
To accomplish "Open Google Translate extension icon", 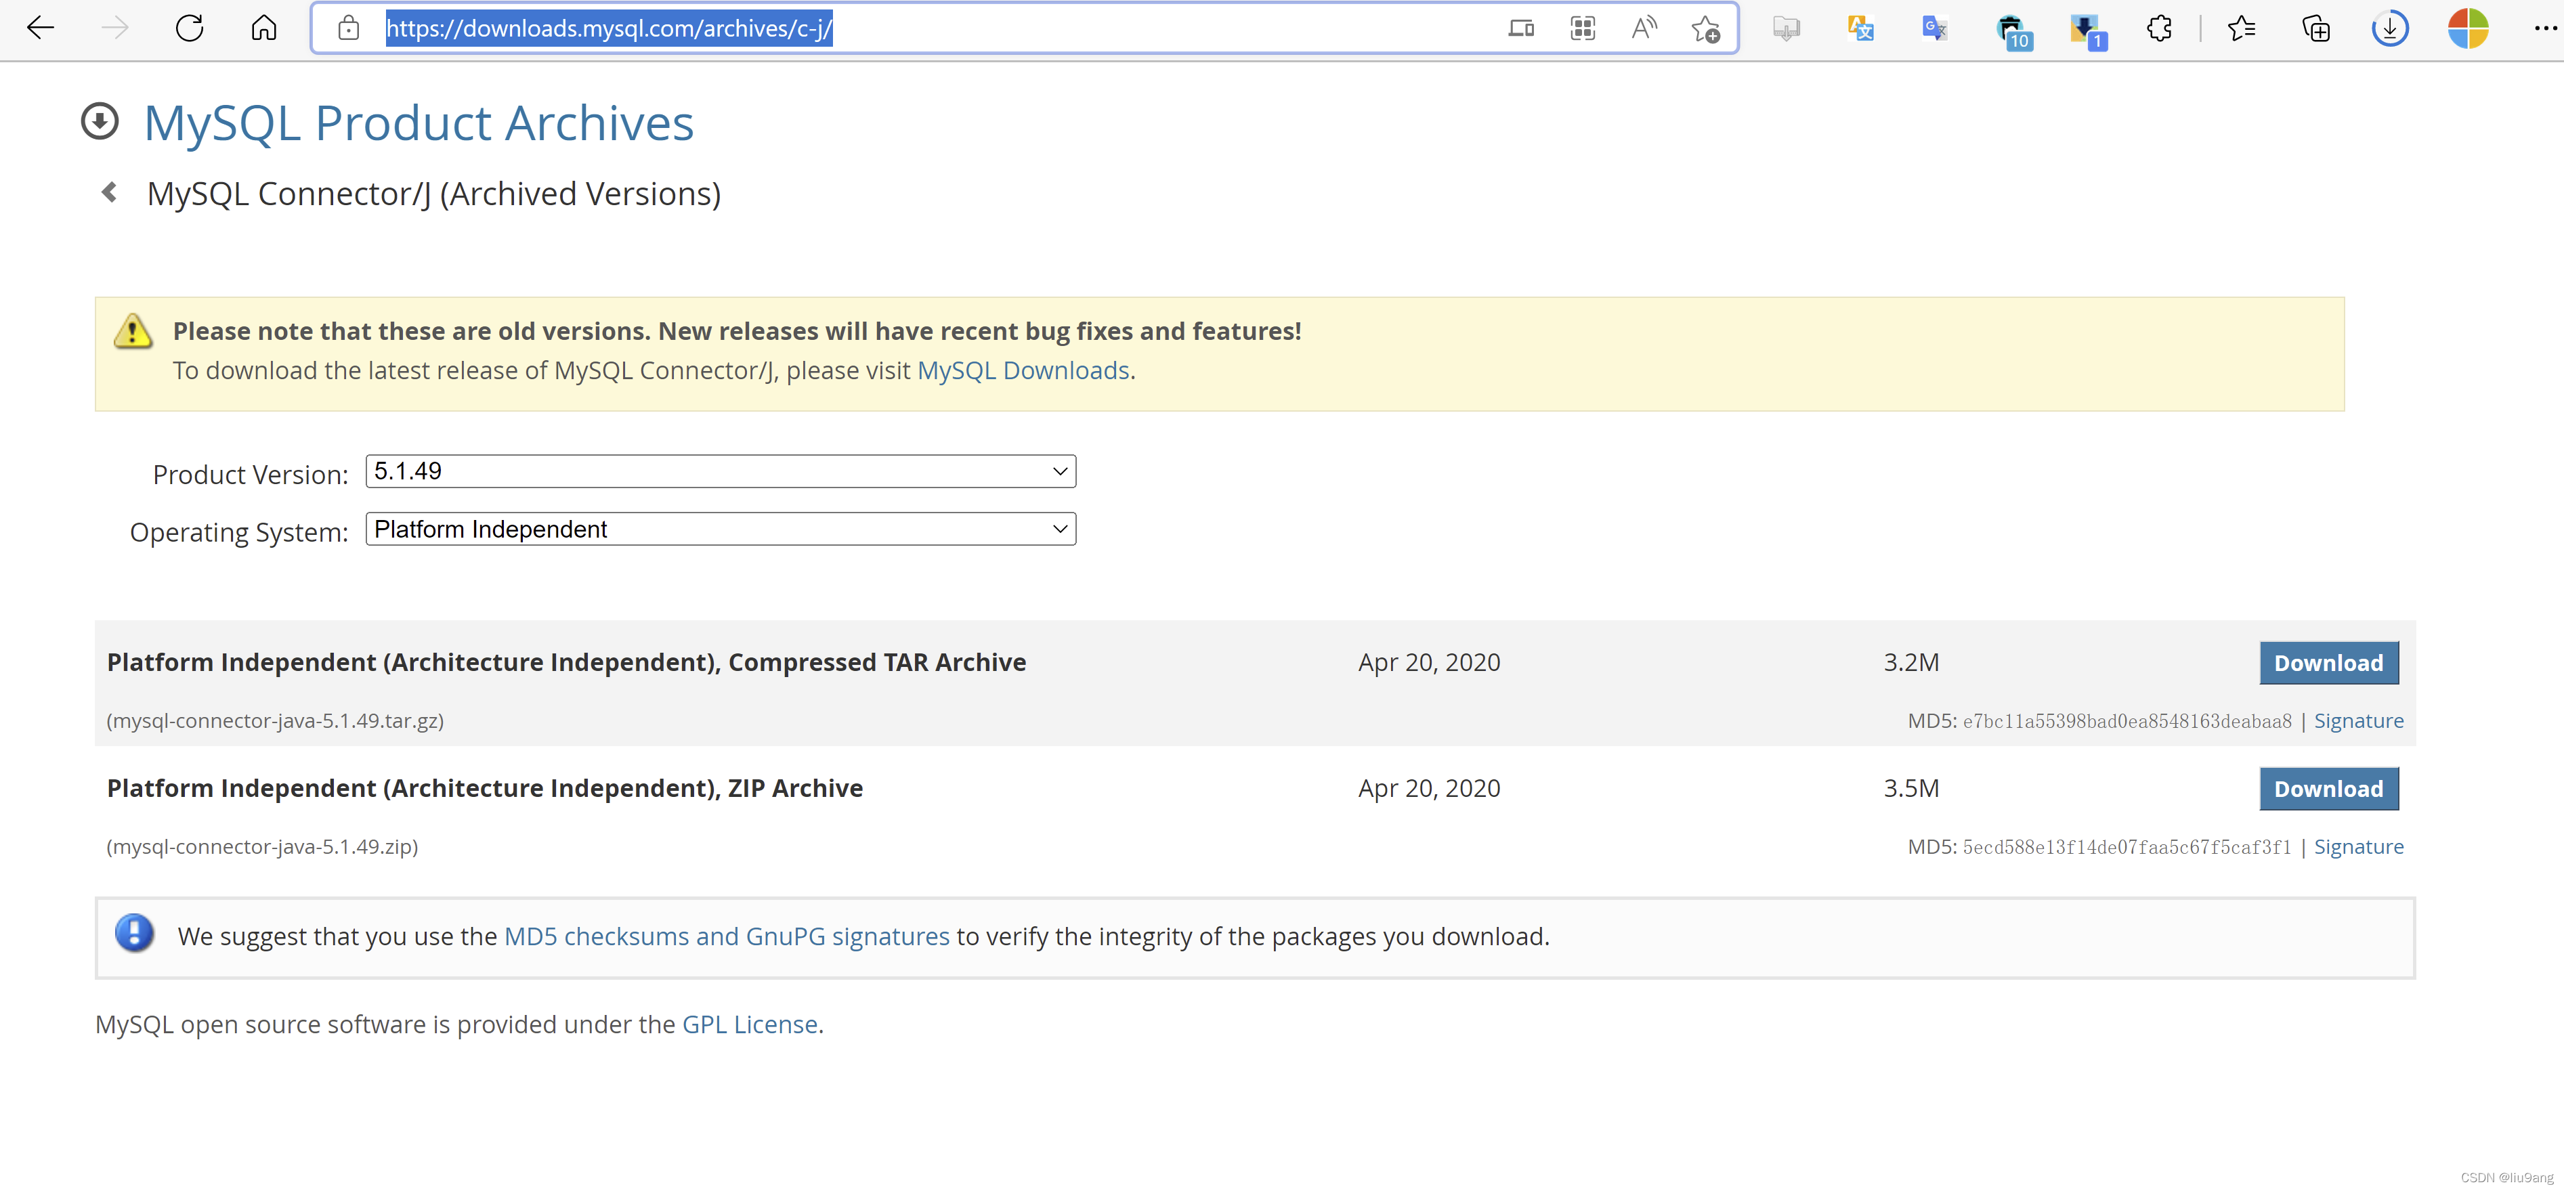I will tap(1934, 28).
